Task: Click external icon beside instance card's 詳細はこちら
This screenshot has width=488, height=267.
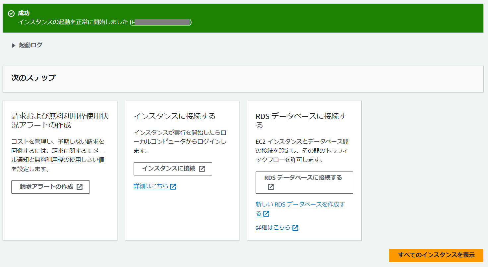Action: pos(173,187)
